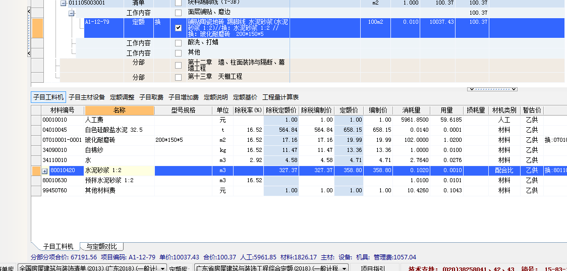Click the 5961.8500 consumption cell
The height and width of the screenshot is (271, 567).
click(x=412, y=120)
